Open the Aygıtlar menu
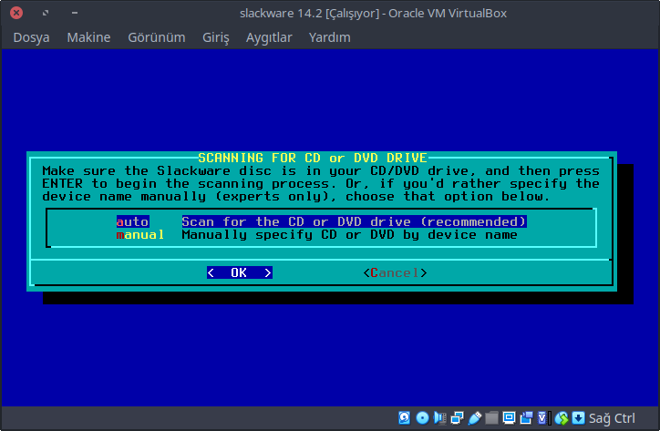660x431 pixels. pyautogui.click(x=269, y=37)
